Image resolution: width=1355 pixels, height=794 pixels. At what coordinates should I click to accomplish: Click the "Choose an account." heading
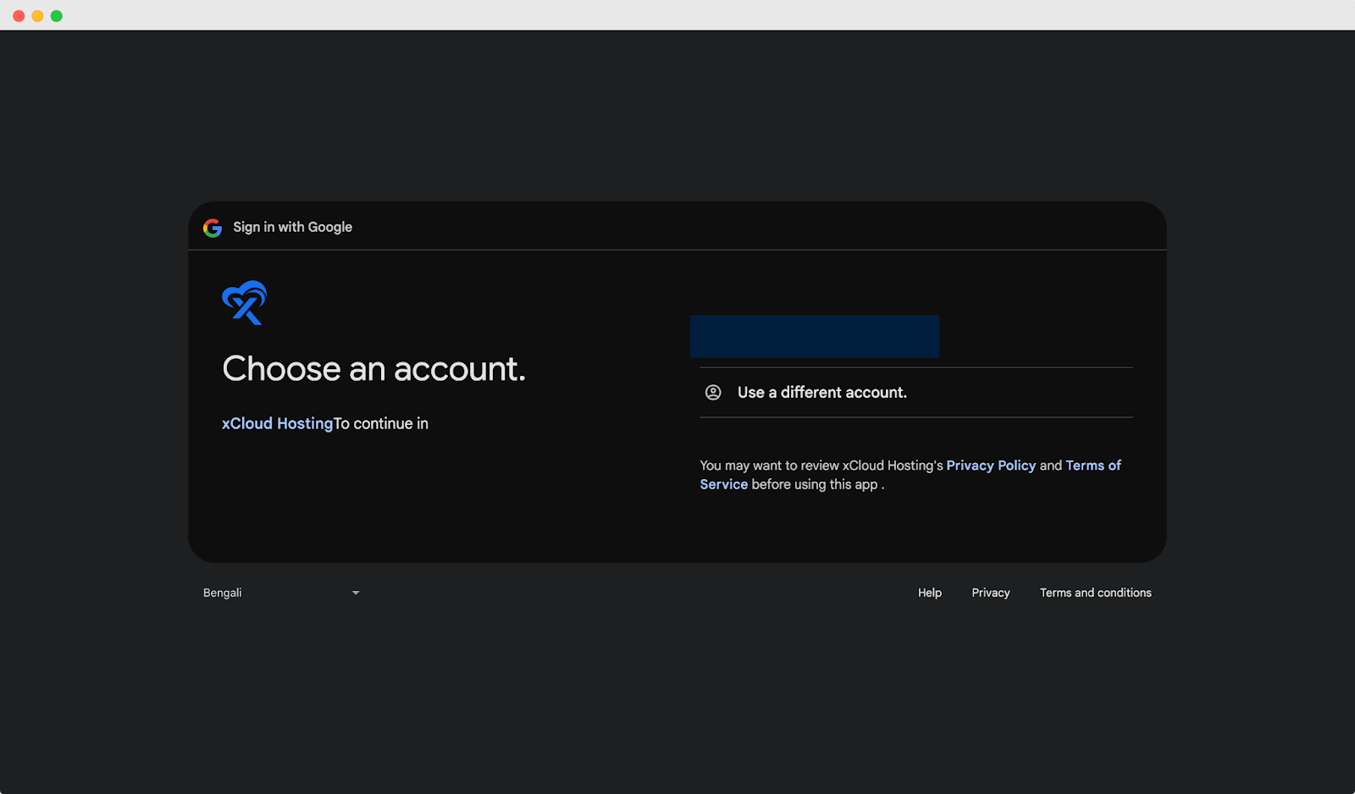(373, 368)
